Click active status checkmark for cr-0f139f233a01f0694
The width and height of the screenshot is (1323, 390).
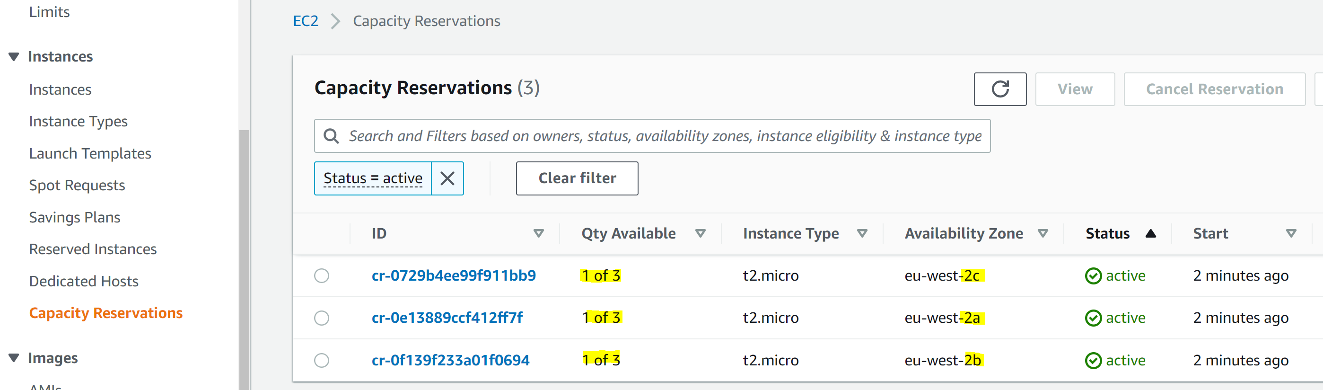click(x=1093, y=360)
